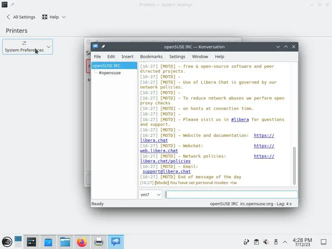Close the Konversation window

(294, 47)
